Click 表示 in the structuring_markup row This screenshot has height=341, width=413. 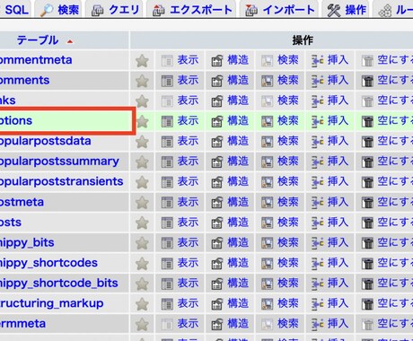tap(188, 303)
